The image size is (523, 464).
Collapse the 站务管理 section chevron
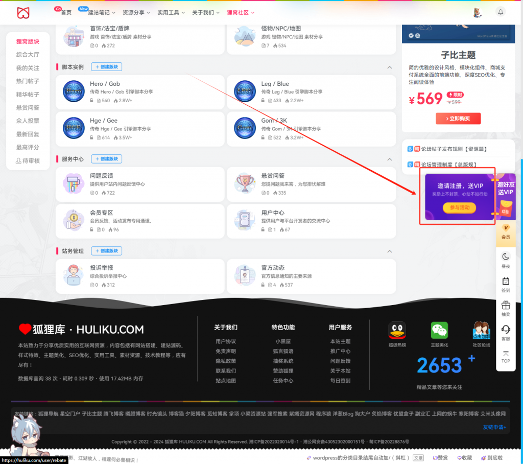coord(389,251)
